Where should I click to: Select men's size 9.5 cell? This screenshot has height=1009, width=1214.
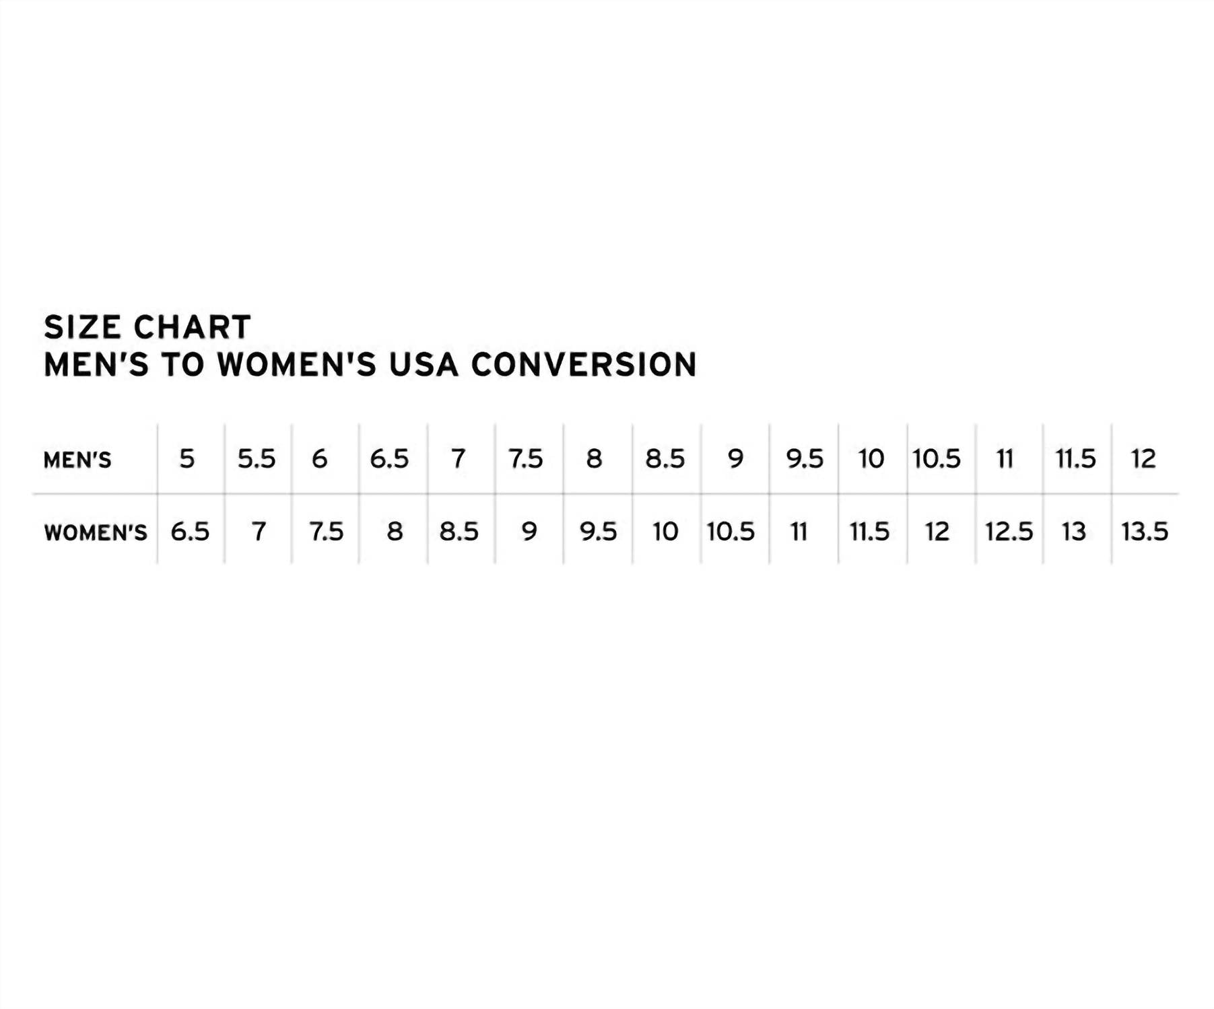[805, 459]
